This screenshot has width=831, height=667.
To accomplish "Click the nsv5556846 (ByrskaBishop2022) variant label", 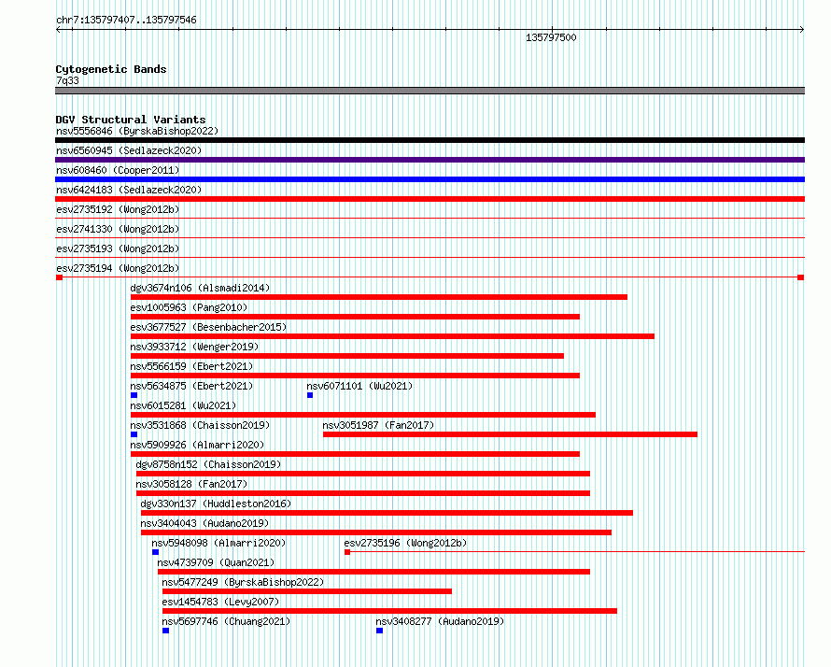I will (x=137, y=131).
